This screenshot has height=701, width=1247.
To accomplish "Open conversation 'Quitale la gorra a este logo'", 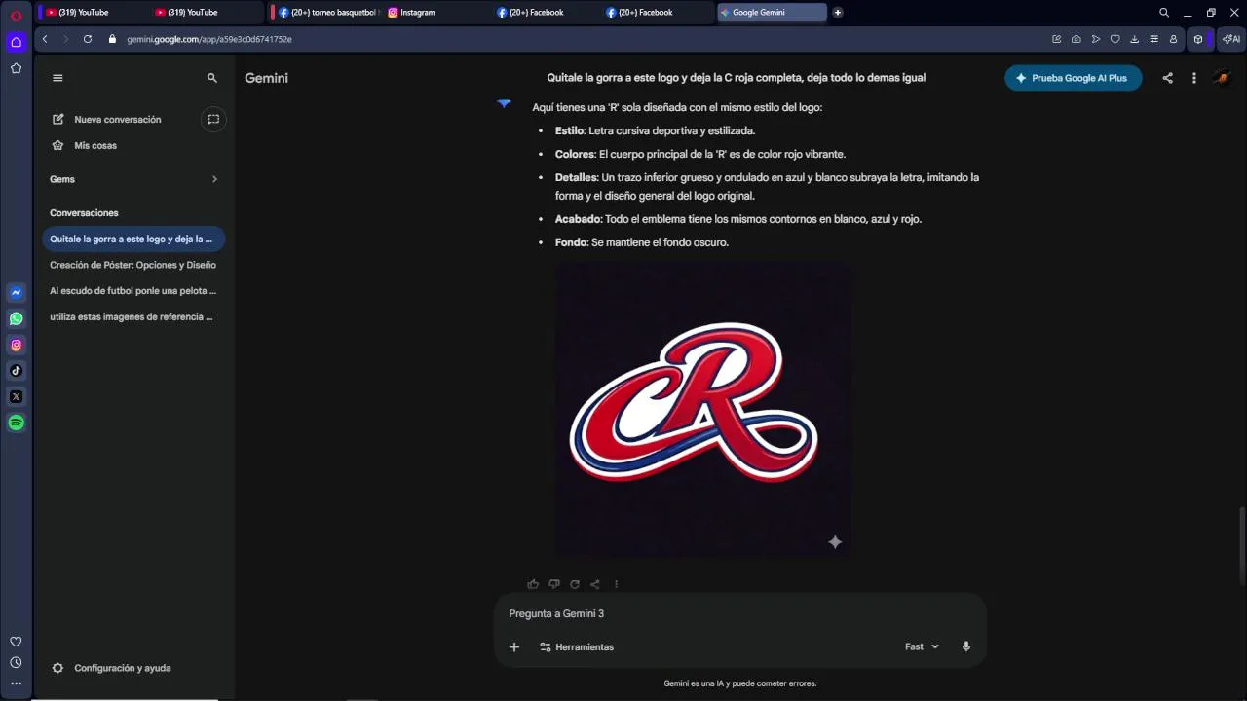I will [x=133, y=239].
